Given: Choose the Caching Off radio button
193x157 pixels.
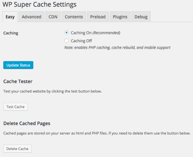Looking at the screenshot, I should (66, 41).
